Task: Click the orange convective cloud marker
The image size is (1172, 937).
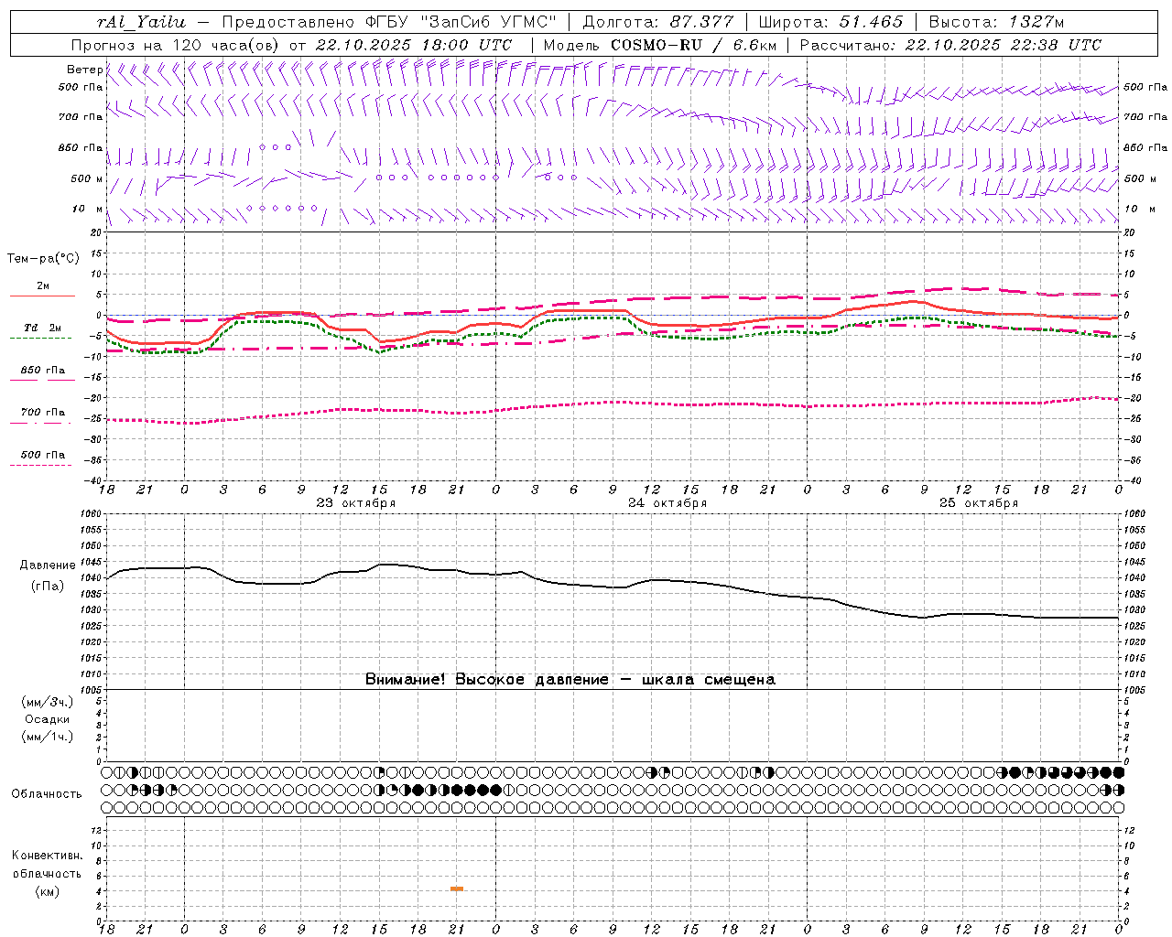Action: [457, 889]
